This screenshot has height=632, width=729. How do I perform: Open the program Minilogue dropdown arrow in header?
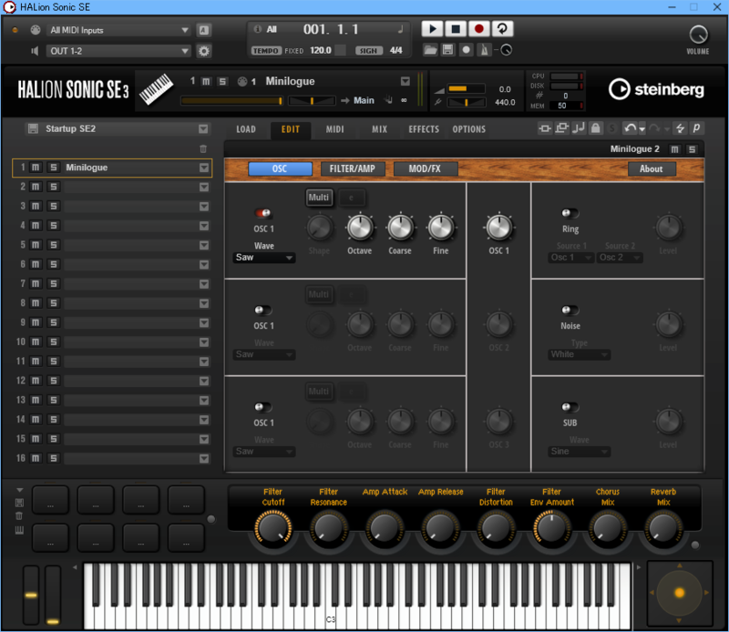(x=406, y=81)
